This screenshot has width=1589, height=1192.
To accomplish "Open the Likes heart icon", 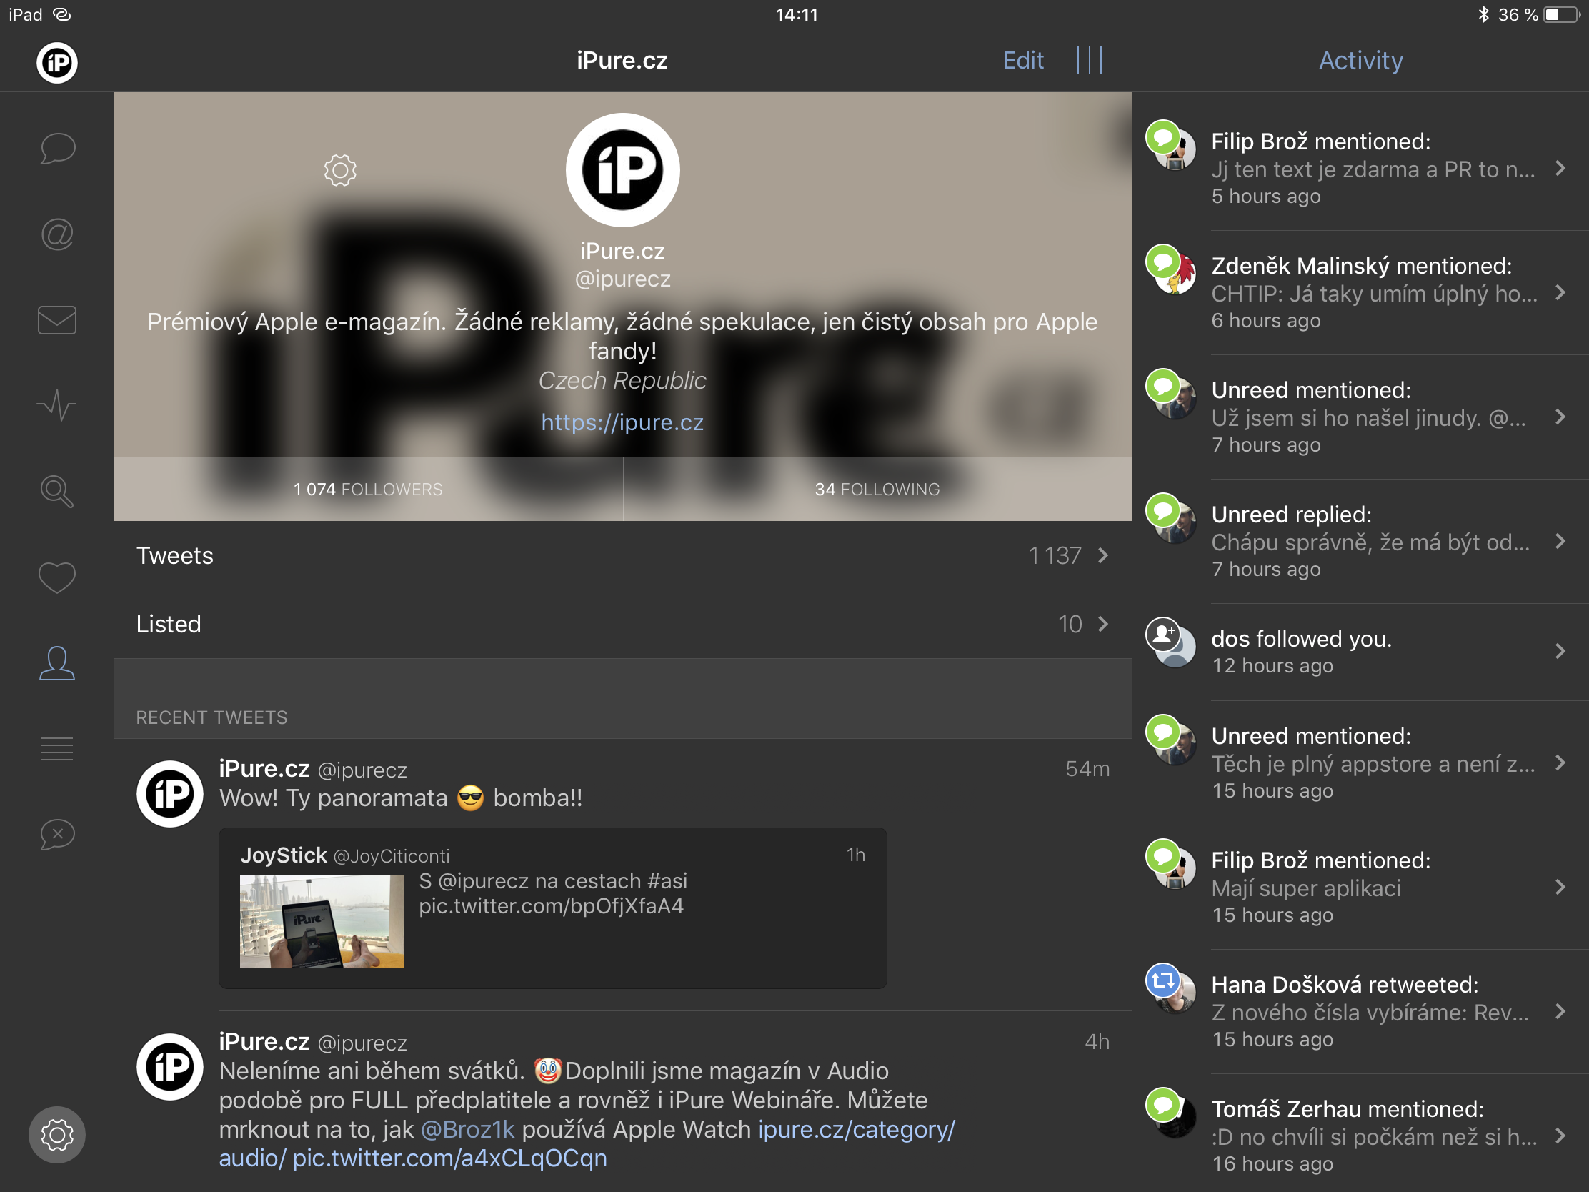I will tap(57, 577).
